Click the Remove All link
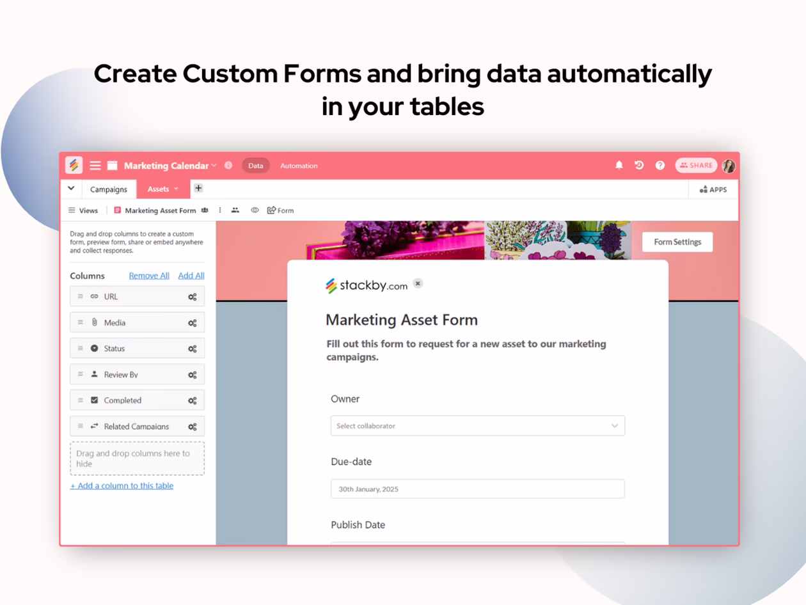This screenshot has height=605, width=806. click(x=149, y=276)
